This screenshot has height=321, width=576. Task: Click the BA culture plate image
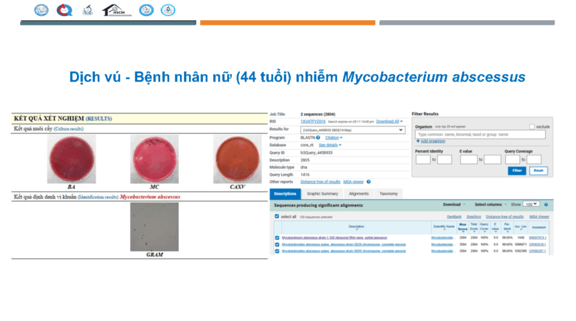(70, 159)
